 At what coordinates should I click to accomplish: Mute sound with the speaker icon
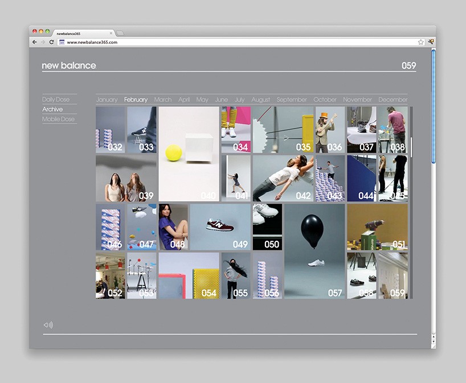[x=48, y=325]
